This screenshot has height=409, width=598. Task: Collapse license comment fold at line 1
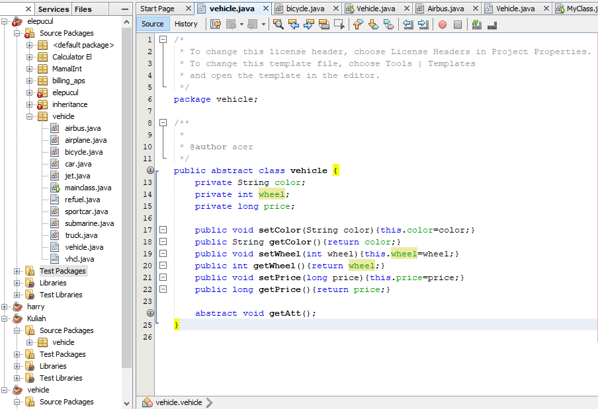(x=163, y=39)
